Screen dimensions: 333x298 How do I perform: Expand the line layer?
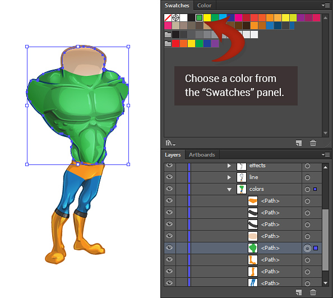pos(229,177)
